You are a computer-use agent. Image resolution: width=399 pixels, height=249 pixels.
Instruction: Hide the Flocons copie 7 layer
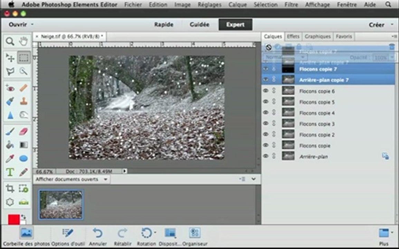click(x=266, y=69)
